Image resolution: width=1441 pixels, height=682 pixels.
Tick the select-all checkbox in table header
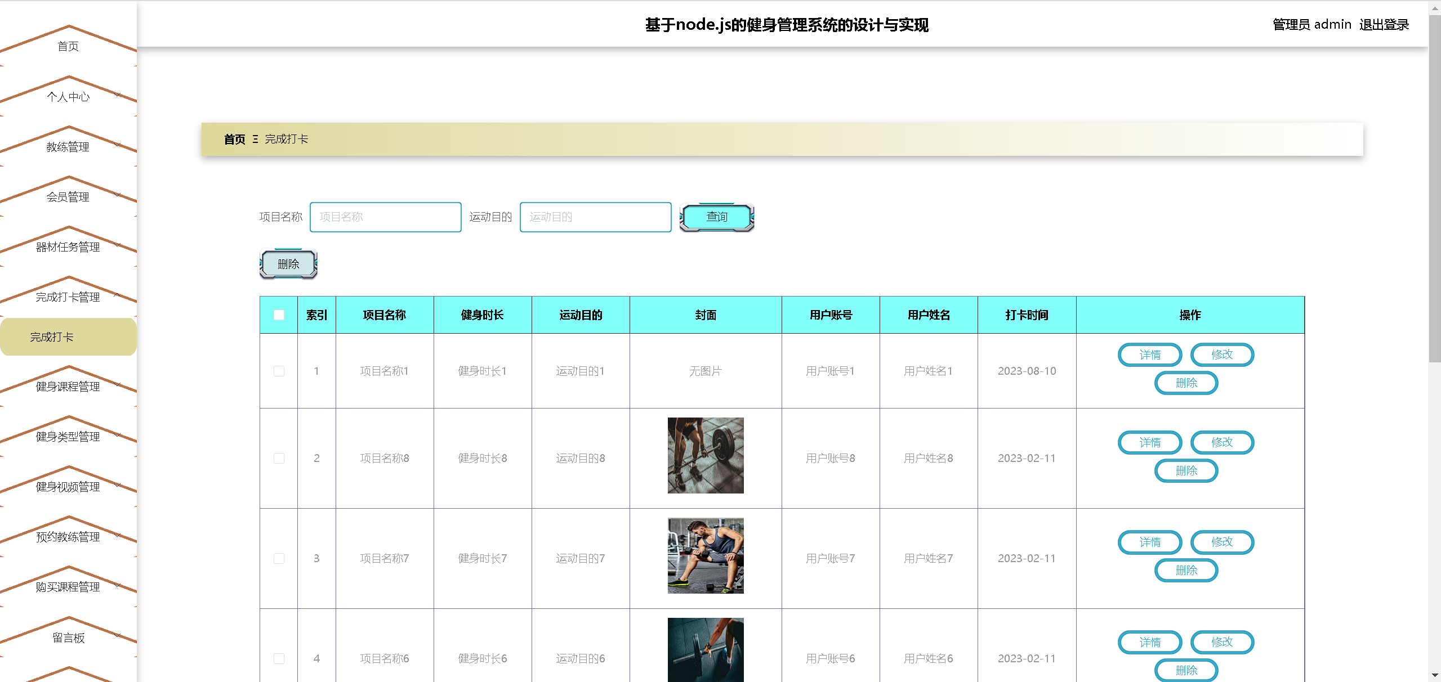(279, 315)
